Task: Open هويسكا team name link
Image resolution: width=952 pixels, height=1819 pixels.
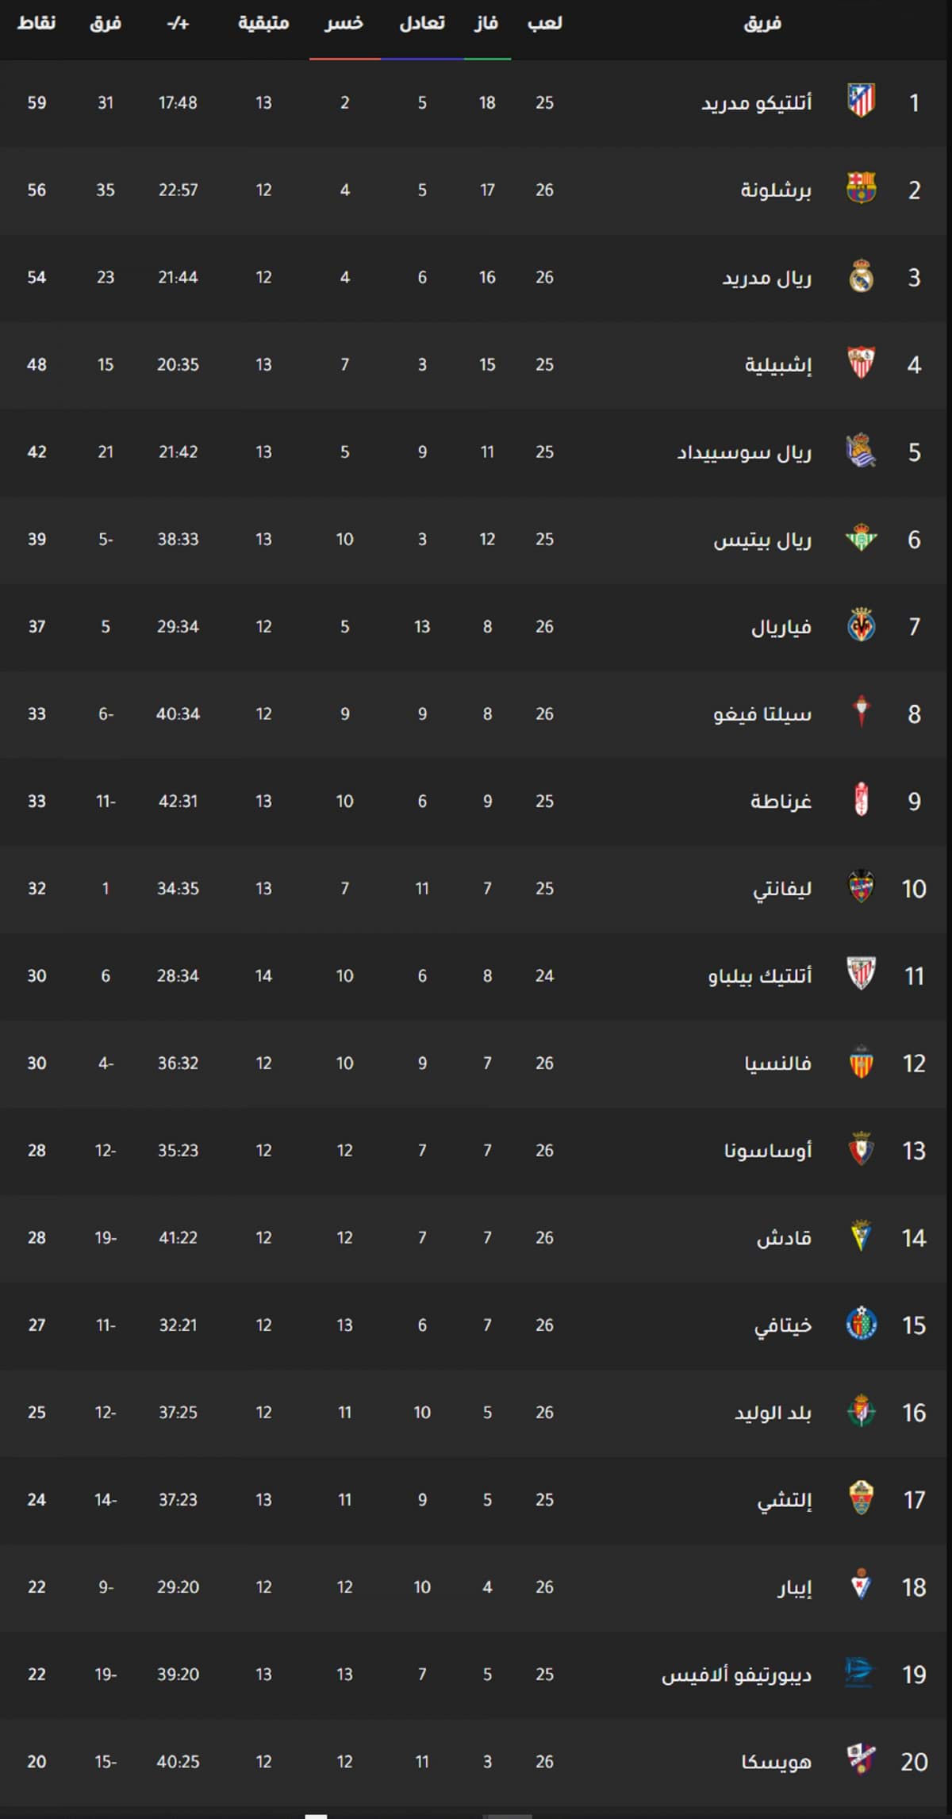Action: (776, 1762)
